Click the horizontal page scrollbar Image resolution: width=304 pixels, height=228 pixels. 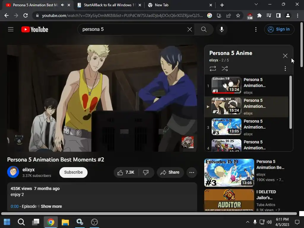point(149,214)
